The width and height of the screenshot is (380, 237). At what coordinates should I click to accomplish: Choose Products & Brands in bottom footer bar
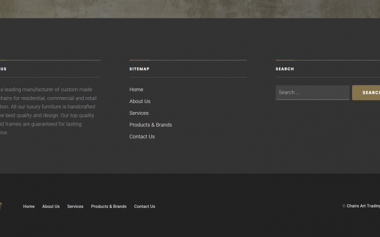(109, 207)
